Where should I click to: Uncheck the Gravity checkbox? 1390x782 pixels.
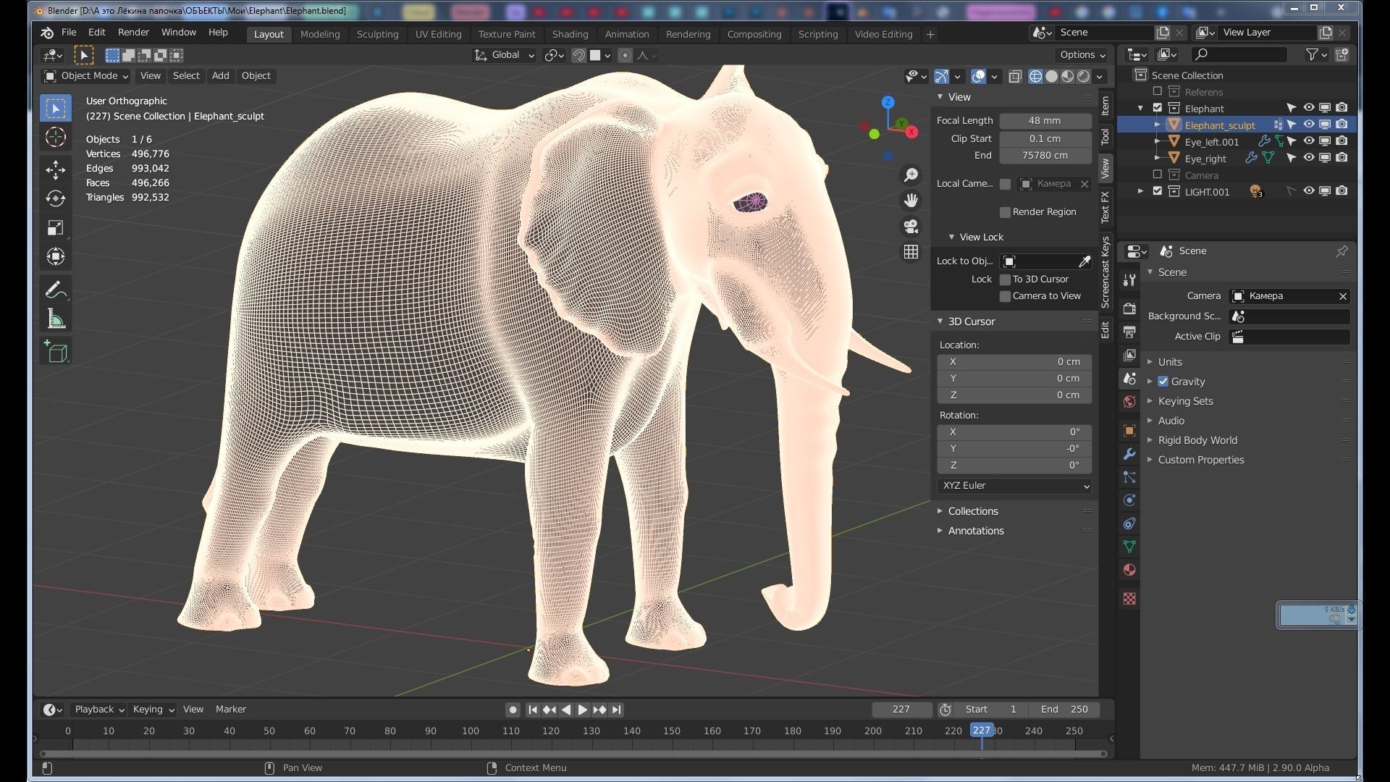[1163, 382]
